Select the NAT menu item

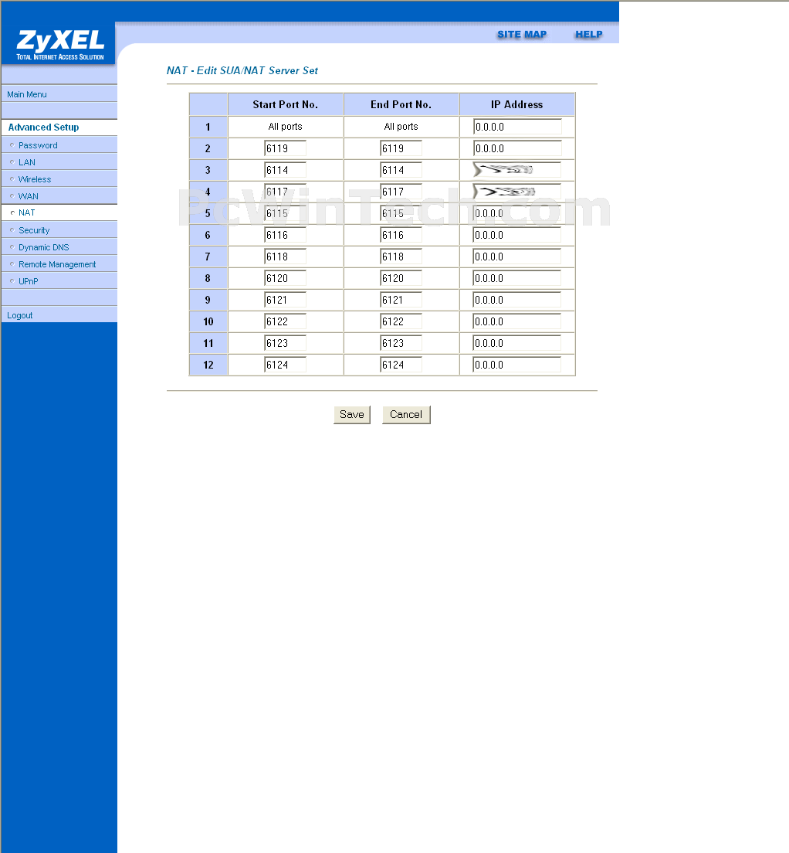pyautogui.click(x=27, y=212)
